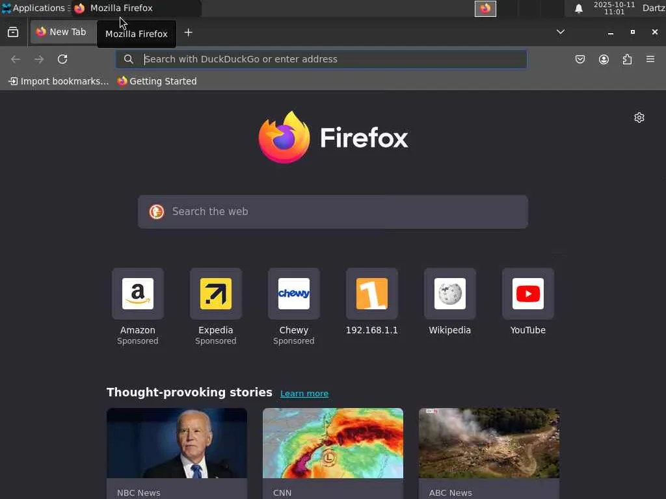Reload the current page
This screenshot has height=499, width=666.
(62, 59)
